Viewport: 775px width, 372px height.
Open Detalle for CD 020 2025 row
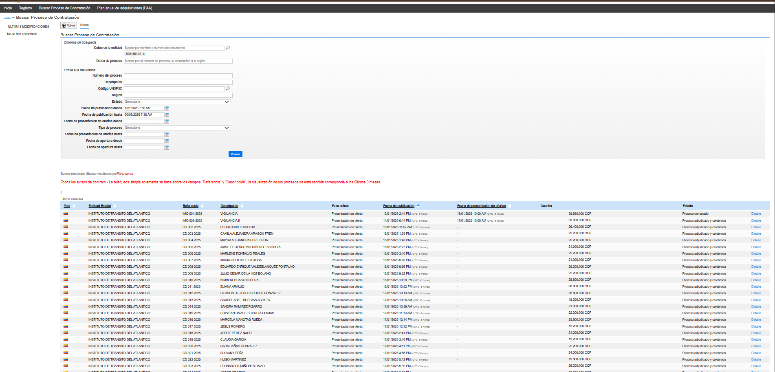pyautogui.click(x=756, y=346)
